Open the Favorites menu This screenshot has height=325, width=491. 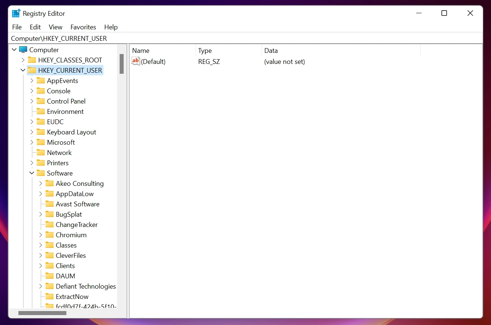(83, 27)
